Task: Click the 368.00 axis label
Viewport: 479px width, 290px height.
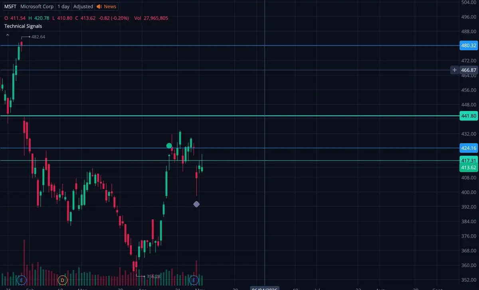Action: 469,250
